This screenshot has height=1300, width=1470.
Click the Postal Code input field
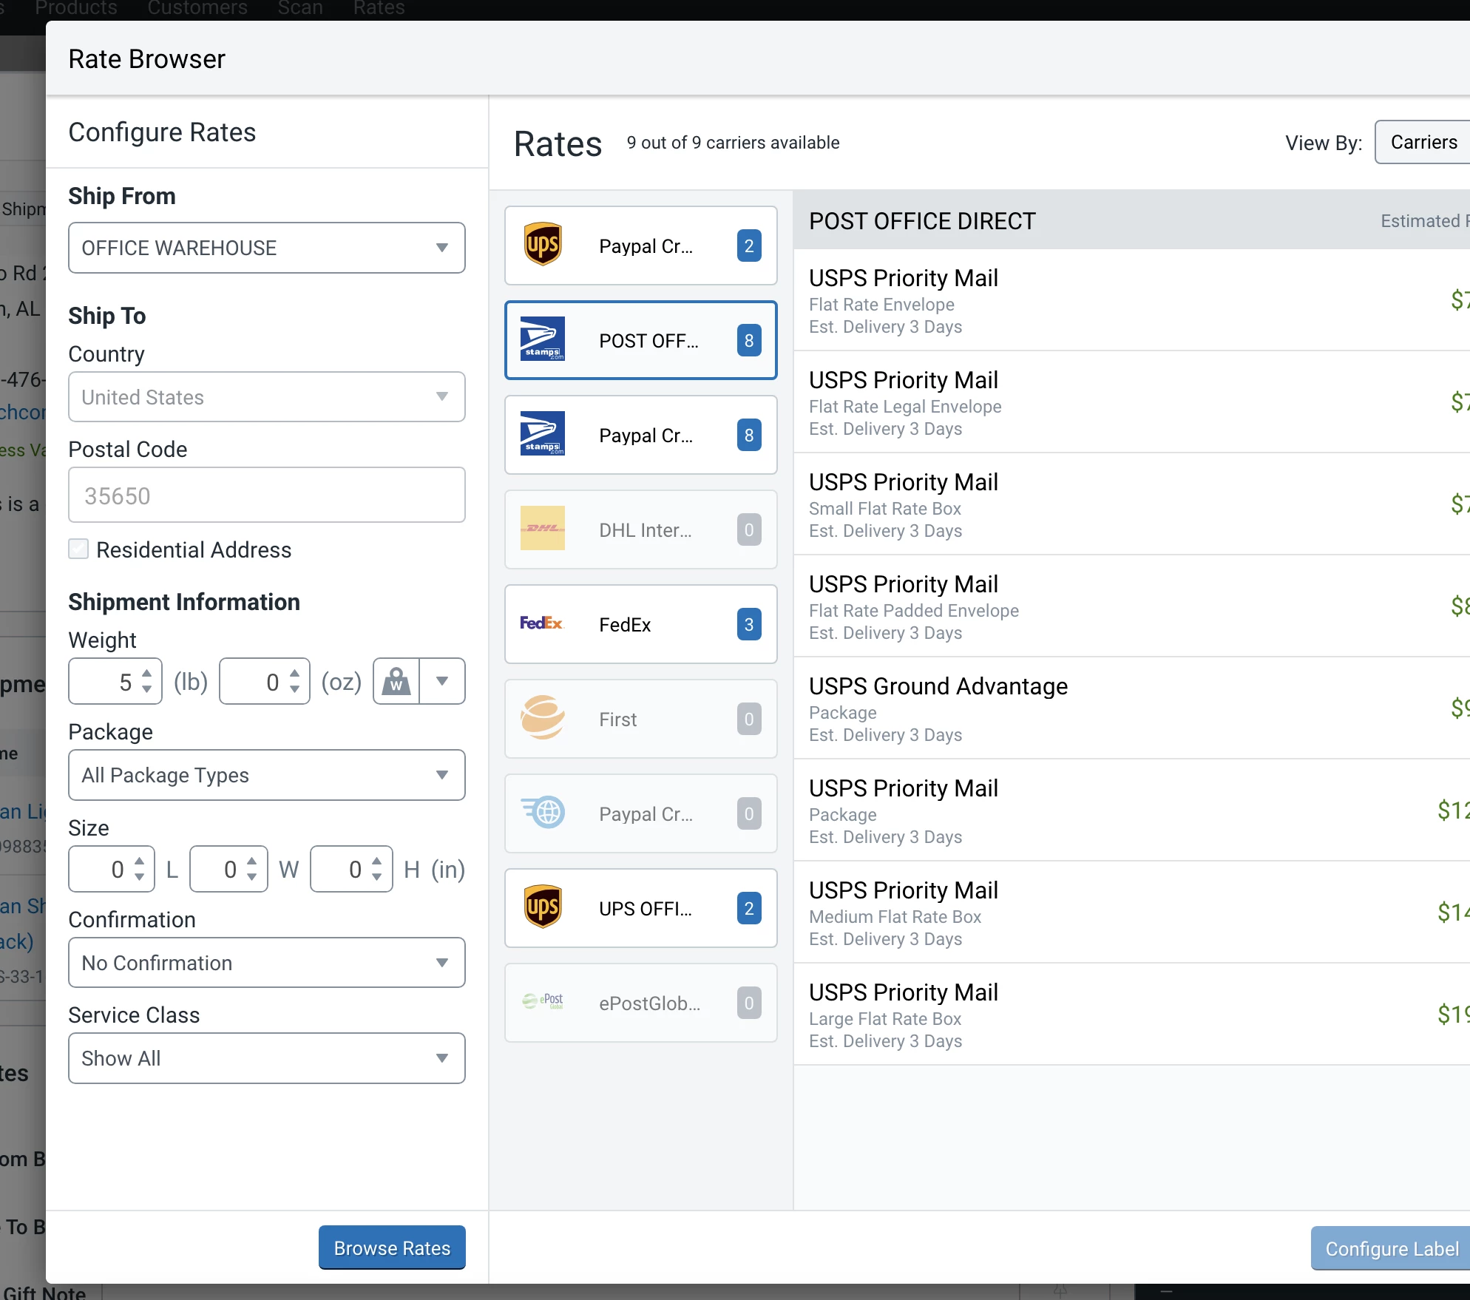[266, 495]
